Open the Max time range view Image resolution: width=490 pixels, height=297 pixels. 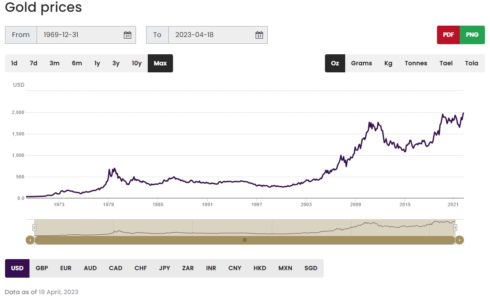click(x=160, y=63)
